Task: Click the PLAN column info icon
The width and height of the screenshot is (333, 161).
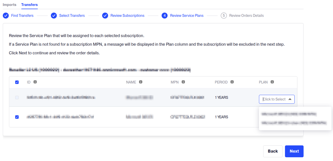Action: [x=272, y=82]
